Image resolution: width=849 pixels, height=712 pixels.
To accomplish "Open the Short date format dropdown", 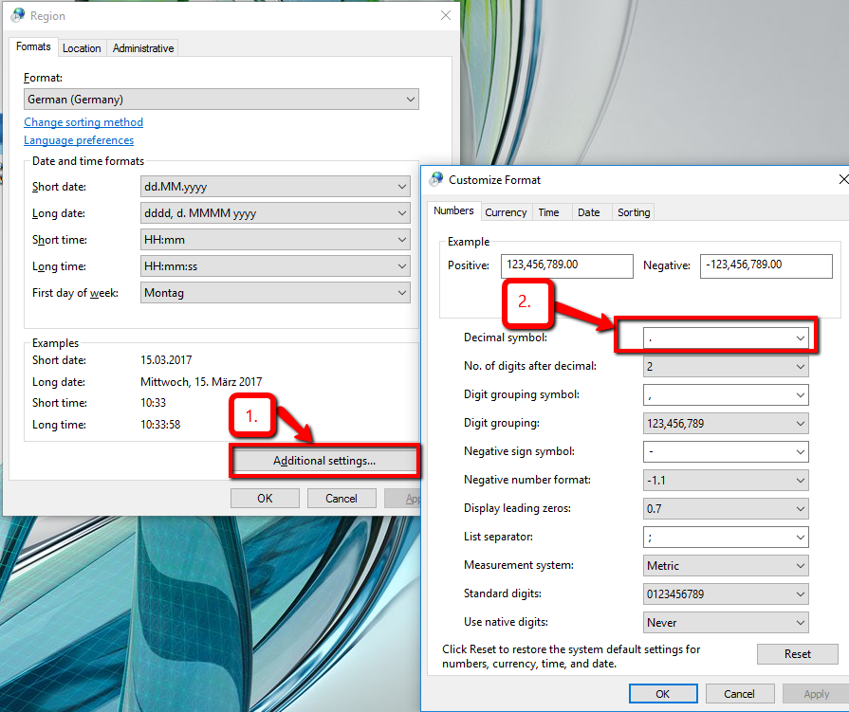I will point(274,186).
